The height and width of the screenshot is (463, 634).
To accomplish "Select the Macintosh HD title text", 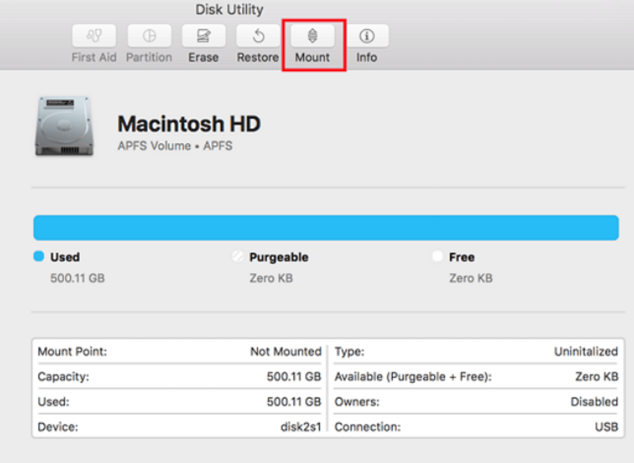I will point(189,124).
